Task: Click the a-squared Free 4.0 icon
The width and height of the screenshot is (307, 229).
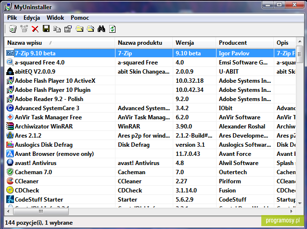Action: 10,62
